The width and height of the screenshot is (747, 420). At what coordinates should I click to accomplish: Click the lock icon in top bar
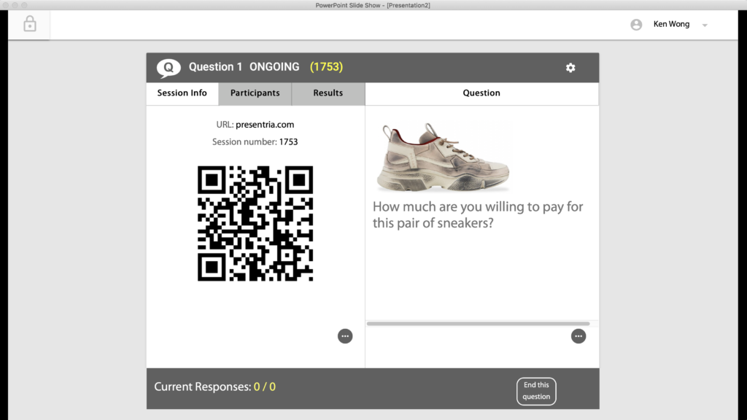pos(29,24)
